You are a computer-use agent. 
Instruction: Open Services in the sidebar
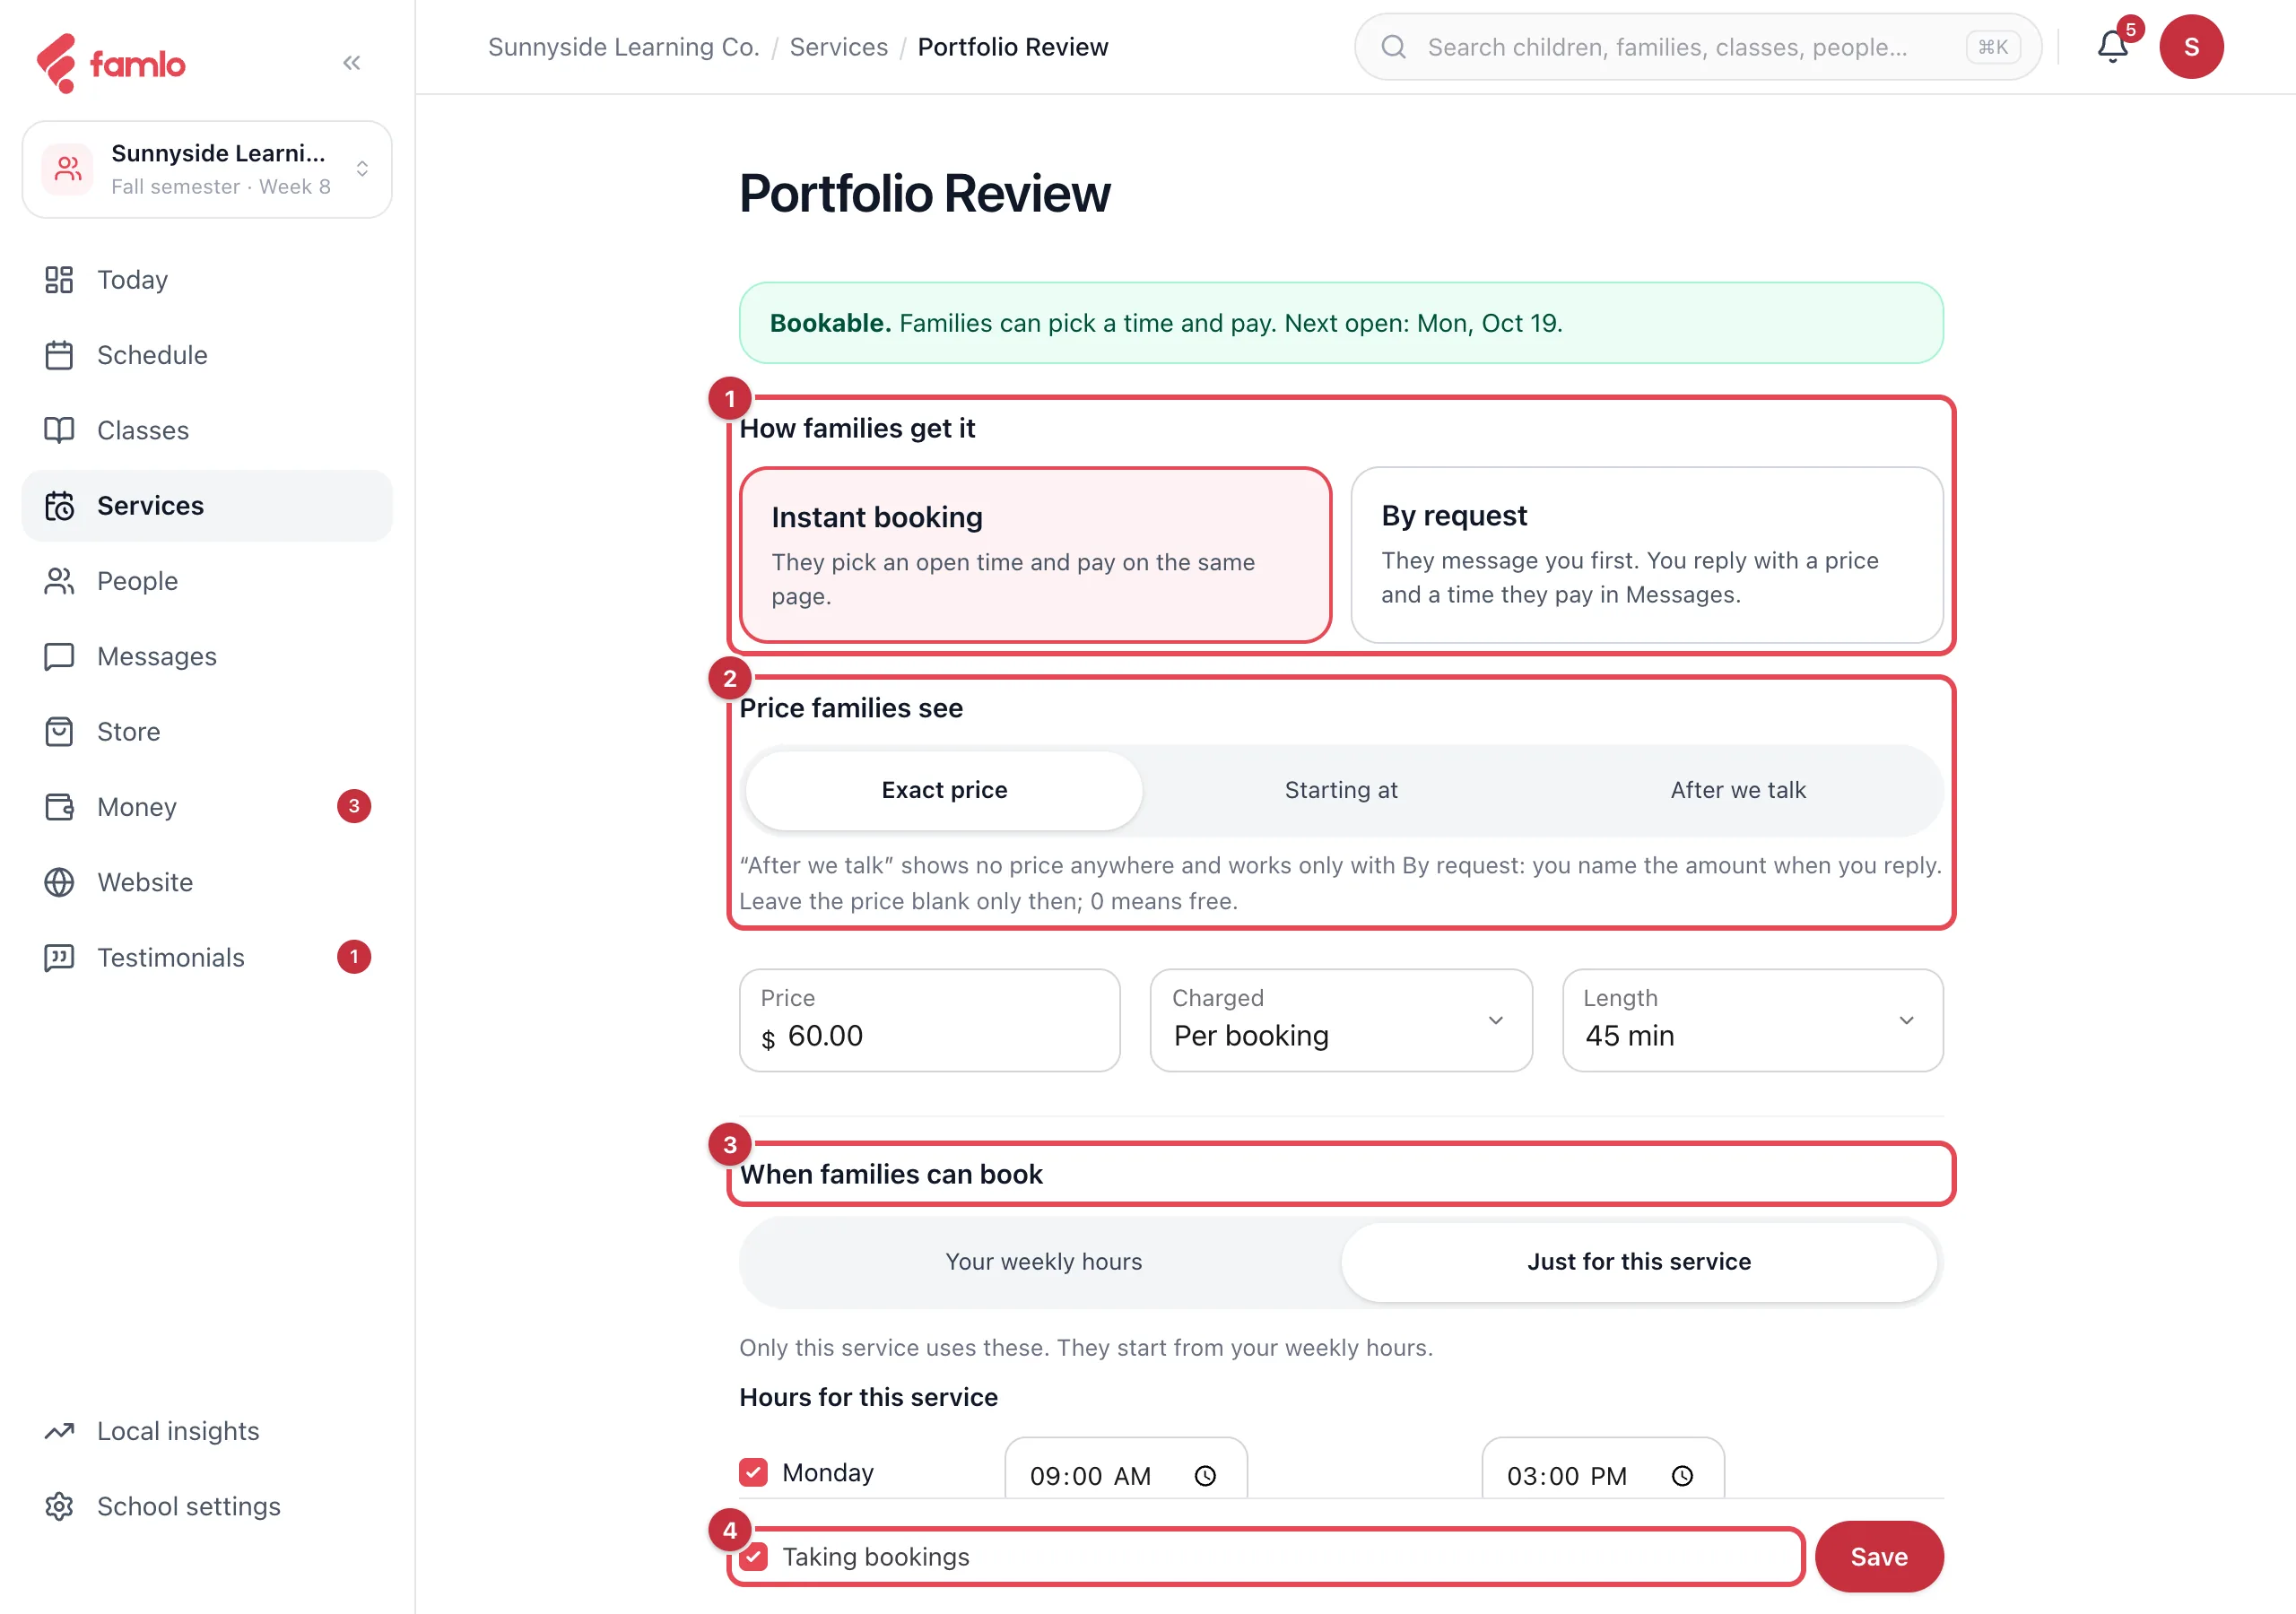click(207, 506)
